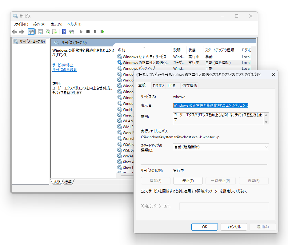This screenshot has width=288, height=245.
Task: Click the OK button
Action: pyautogui.click(x=205, y=227)
